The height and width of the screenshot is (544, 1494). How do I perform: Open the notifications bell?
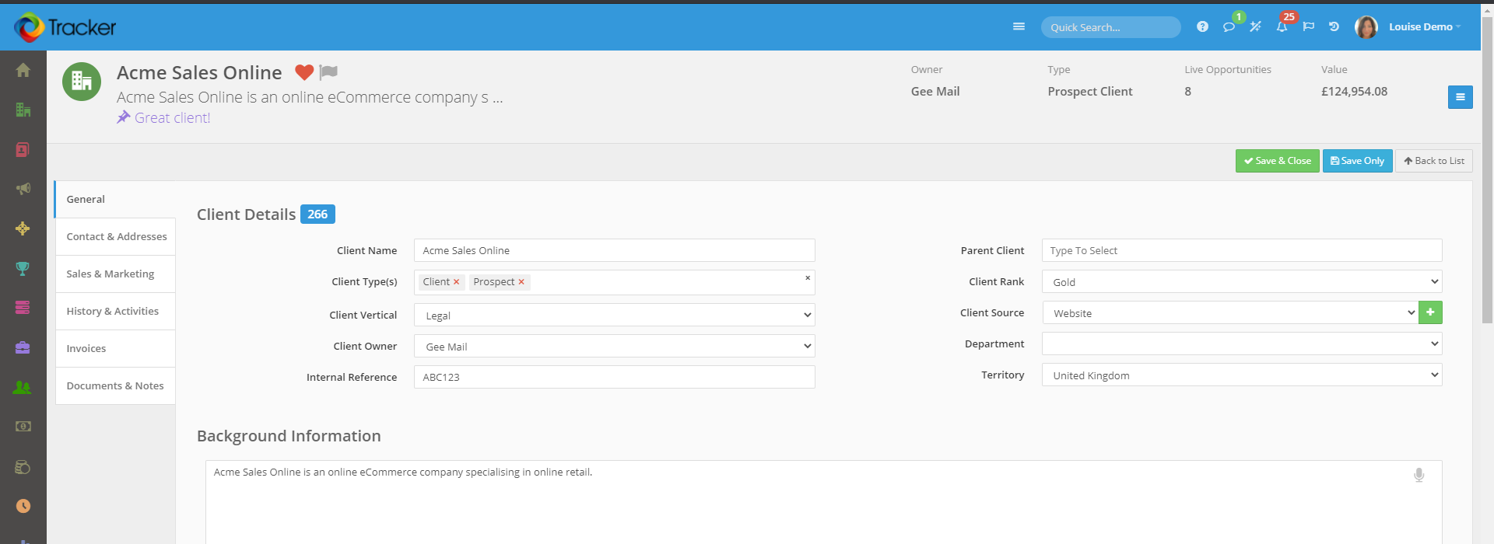coord(1282,27)
